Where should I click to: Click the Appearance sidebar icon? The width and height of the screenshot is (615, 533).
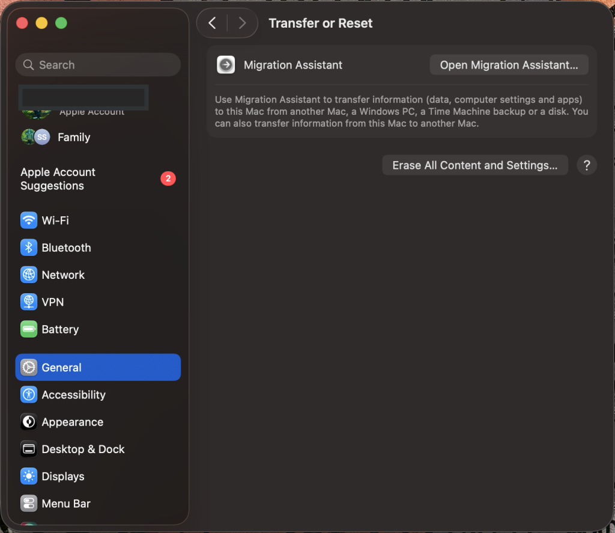tap(29, 422)
